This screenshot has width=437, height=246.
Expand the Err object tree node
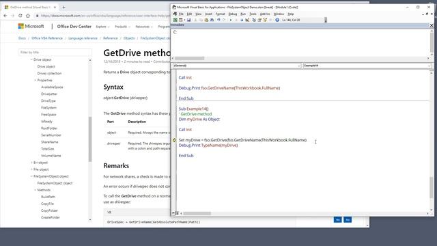tap(31, 163)
